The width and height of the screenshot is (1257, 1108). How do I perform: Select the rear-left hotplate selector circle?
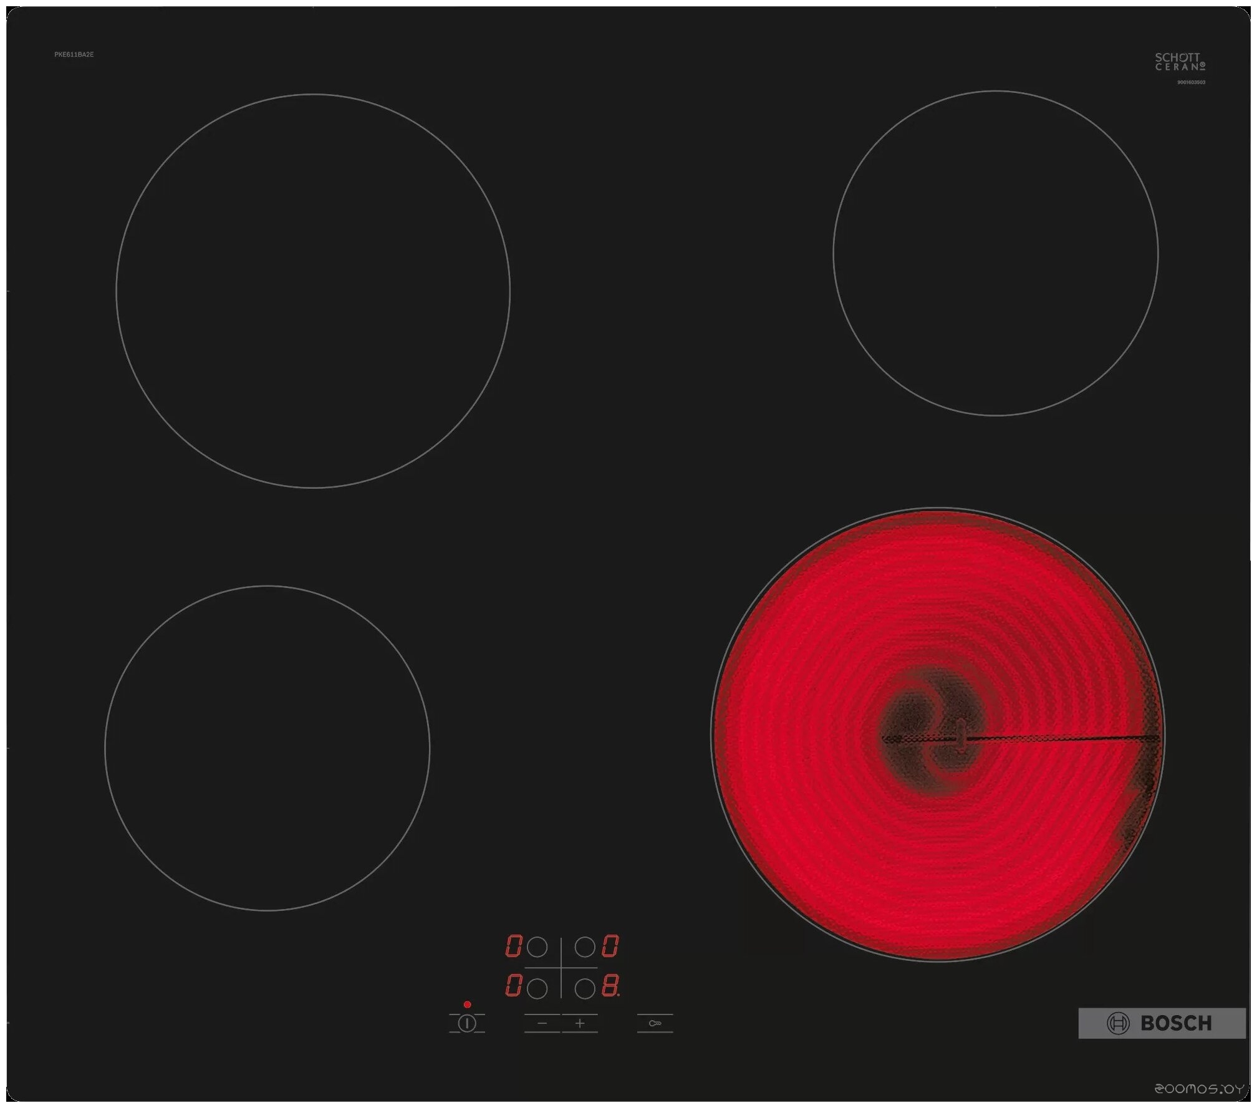click(x=537, y=948)
